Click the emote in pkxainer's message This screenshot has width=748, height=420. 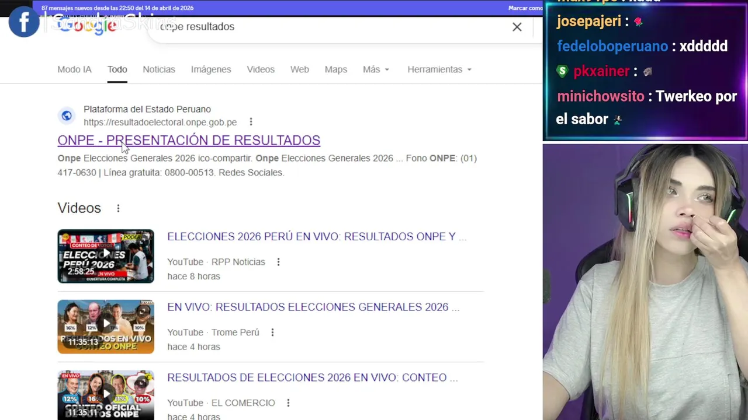tap(647, 71)
